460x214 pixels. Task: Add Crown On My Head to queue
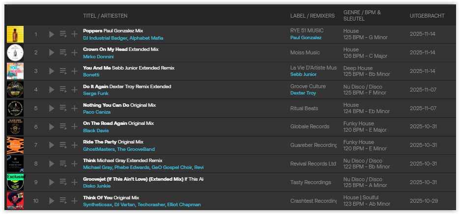pyautogui.click(x=63, y=53)
